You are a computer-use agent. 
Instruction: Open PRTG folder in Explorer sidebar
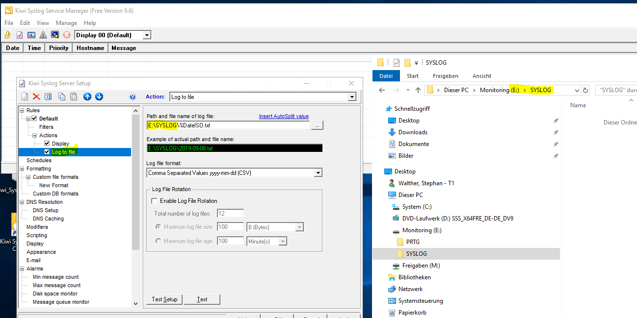click(413, 242)
